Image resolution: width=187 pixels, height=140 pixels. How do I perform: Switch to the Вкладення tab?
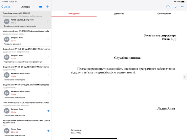74,14
